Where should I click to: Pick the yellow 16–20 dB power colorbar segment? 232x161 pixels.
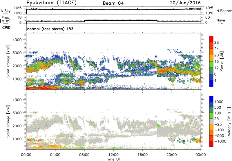click(211, 58)
